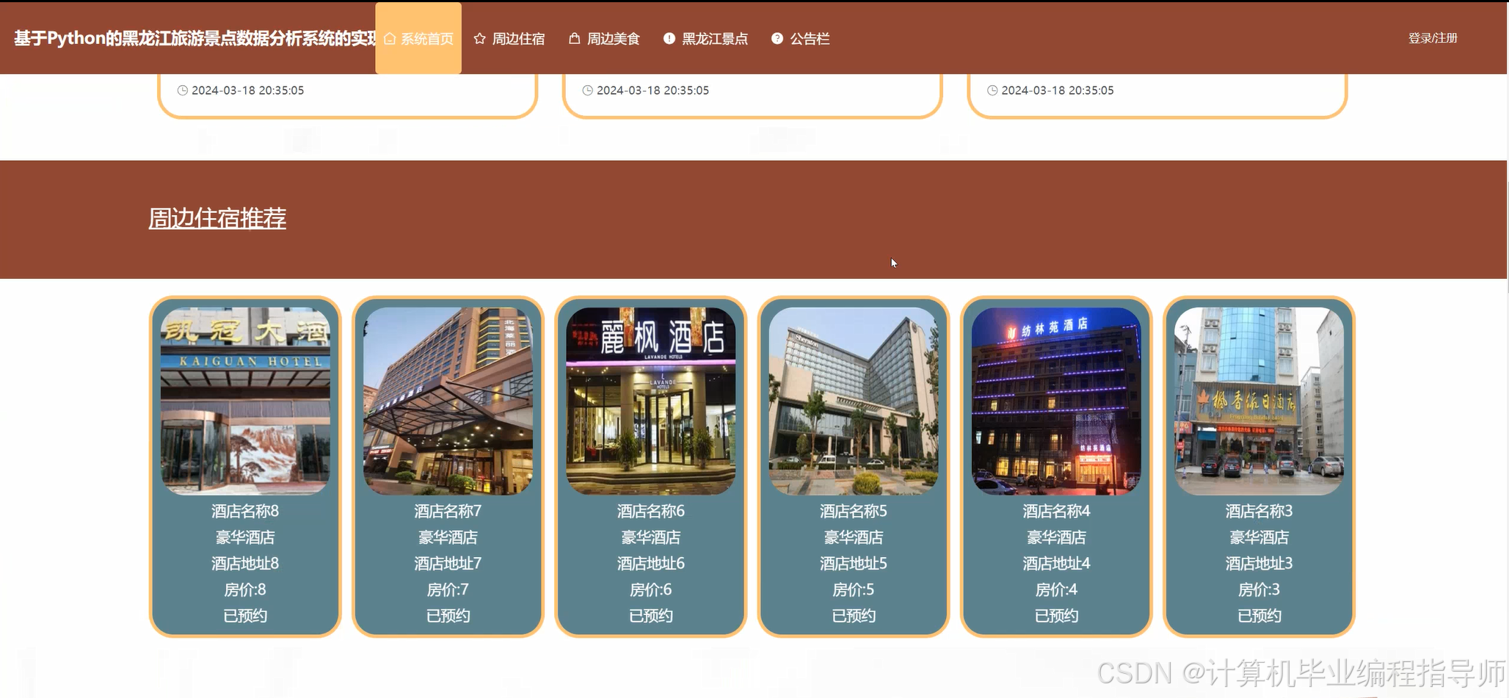Open the 周边美食 menu item
Viewport: 1509px width, 698px height.
(613, 38)
